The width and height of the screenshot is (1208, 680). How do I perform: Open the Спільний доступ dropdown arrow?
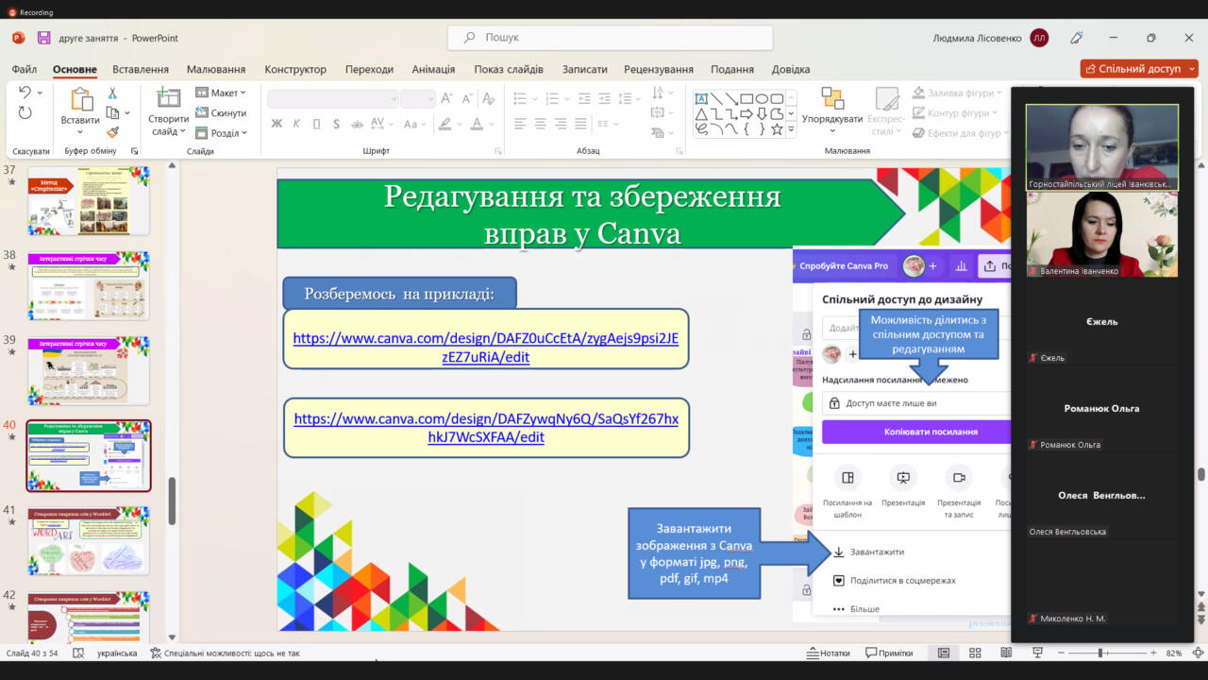coord(1192,69)
